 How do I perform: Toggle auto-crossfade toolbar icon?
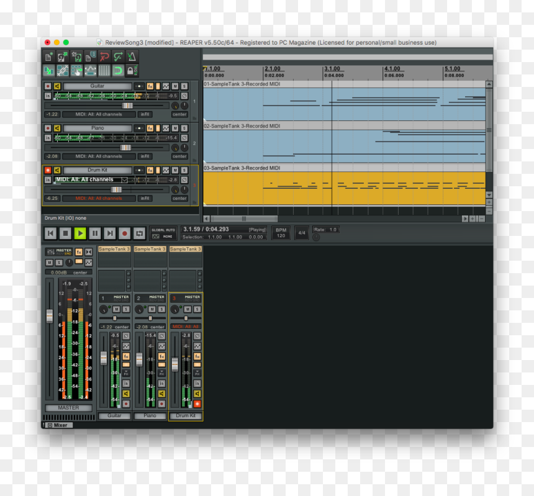[x=48, y=71]
